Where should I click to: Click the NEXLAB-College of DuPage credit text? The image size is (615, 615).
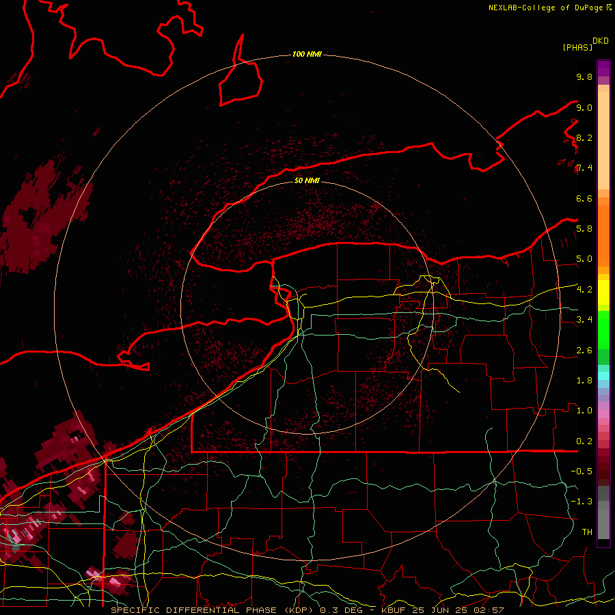[x=547, y=8]
